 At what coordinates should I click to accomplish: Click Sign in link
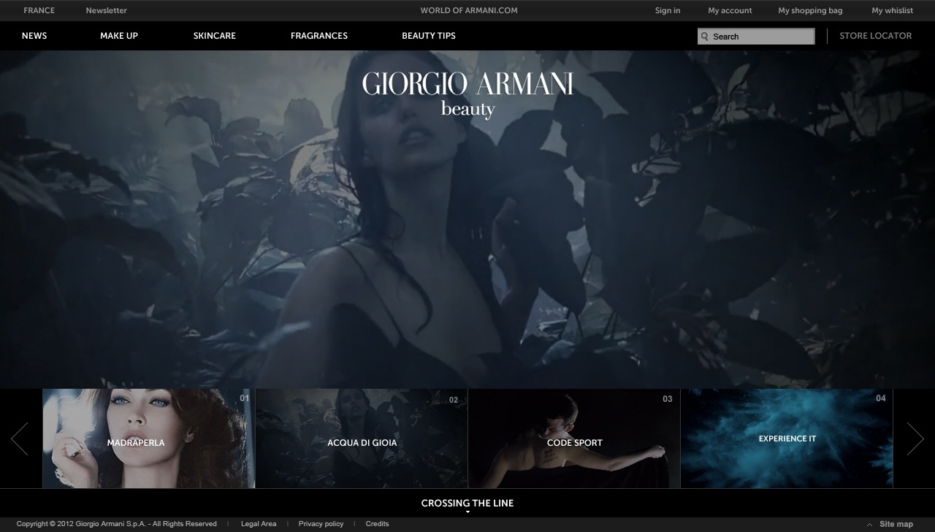click(x=668, y=10)
